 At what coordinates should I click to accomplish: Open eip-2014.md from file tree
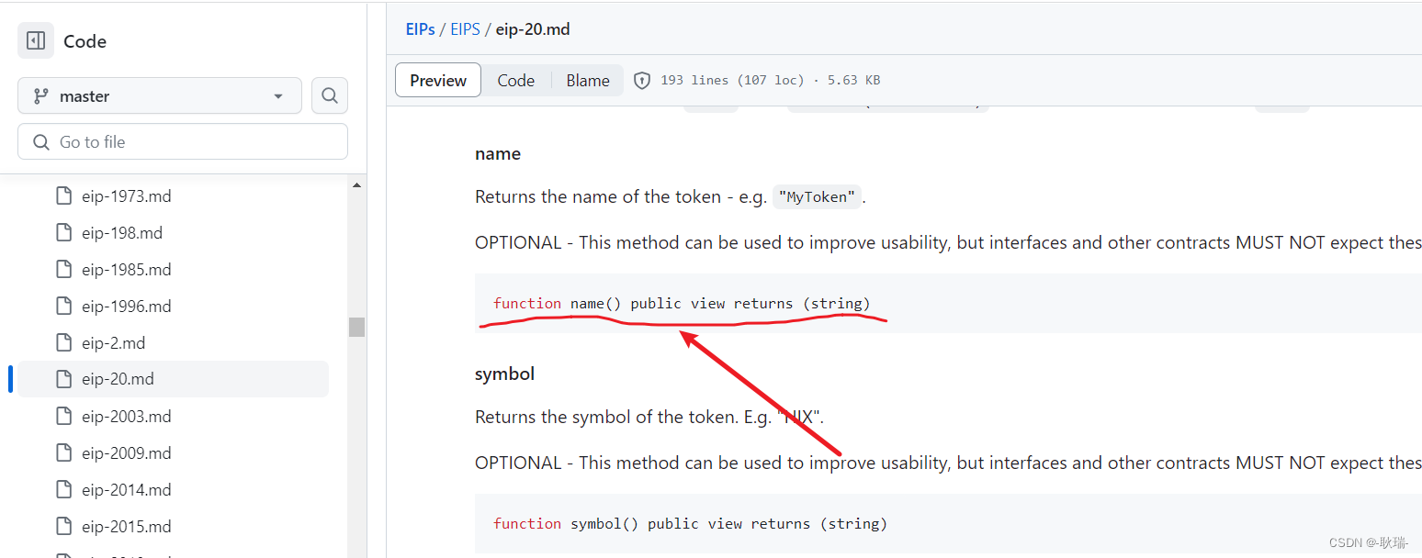127,489
